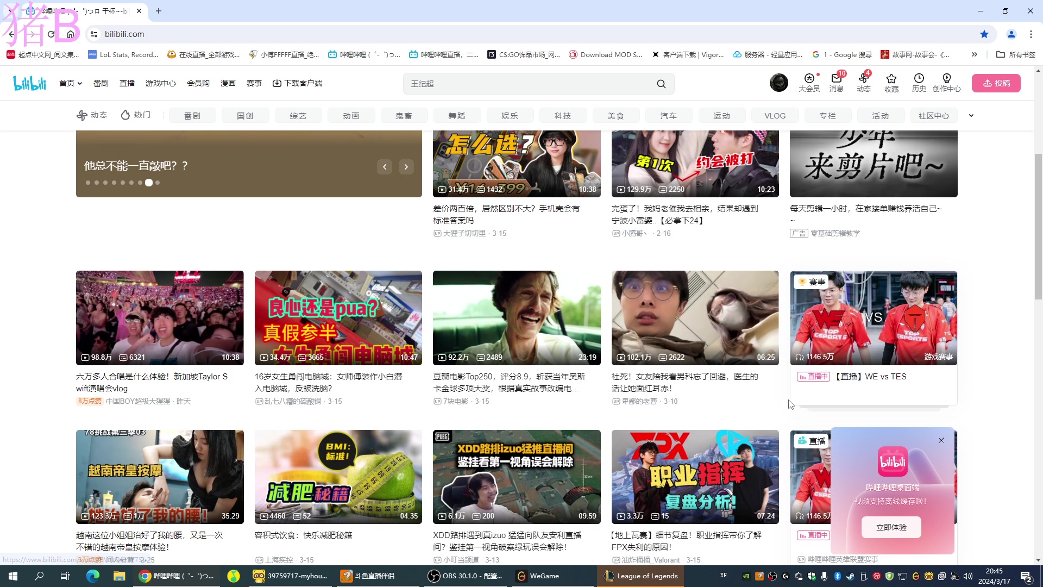The height and width of the screenshot is (587, 1043).
Task: Expand more channel categories arrow
Action: tap(971, 115)
